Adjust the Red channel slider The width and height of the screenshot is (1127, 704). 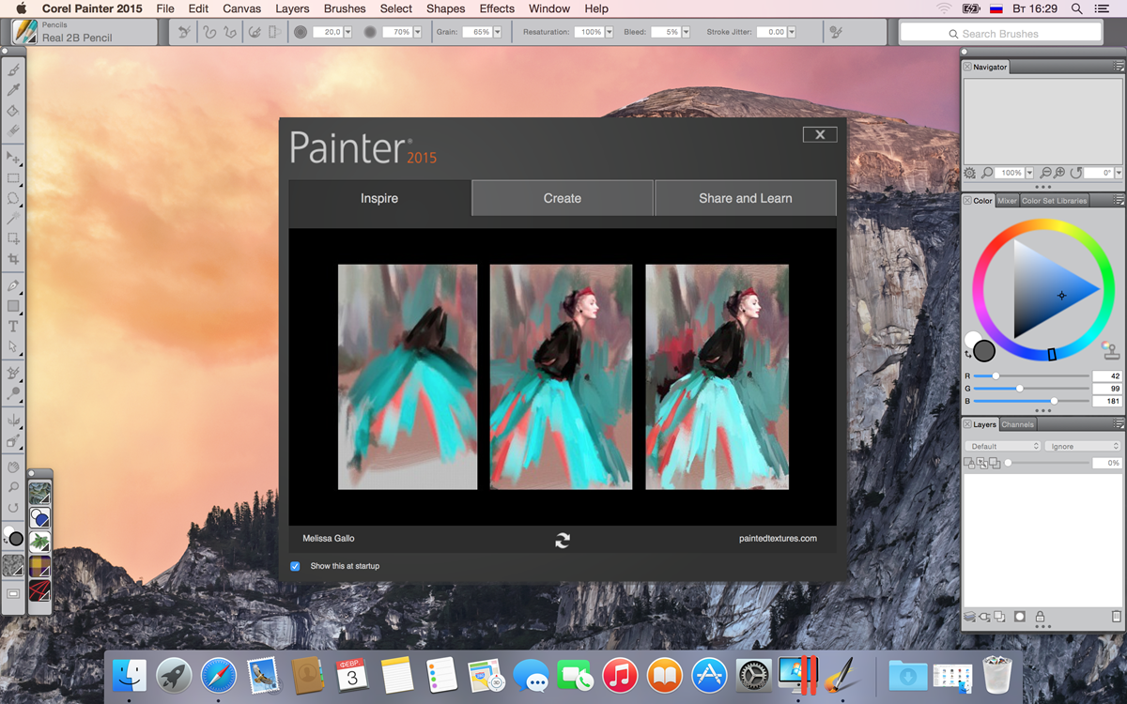coord(1032,376)
